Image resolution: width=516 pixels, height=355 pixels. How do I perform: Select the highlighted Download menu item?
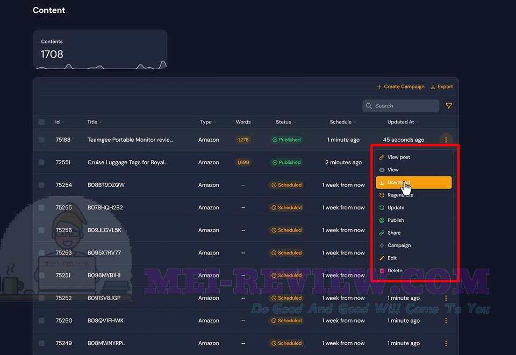pyautogui.click(x=414, y=183)
